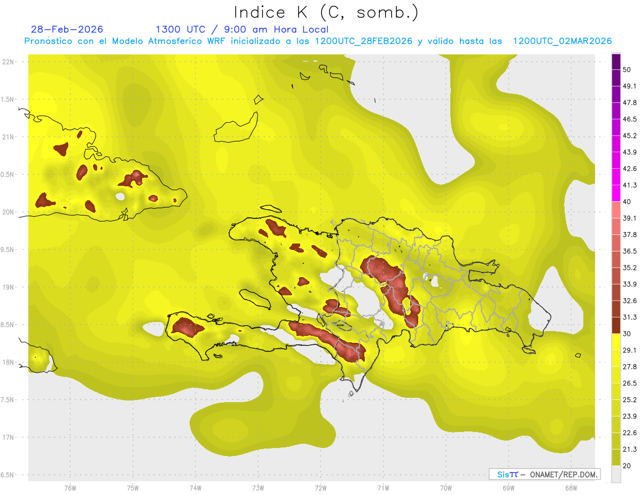Image resolution: width=641 pixels, height=495 pixels.
Task: Select the "33.9" color scale value
Action: click(x=630, y=284)
